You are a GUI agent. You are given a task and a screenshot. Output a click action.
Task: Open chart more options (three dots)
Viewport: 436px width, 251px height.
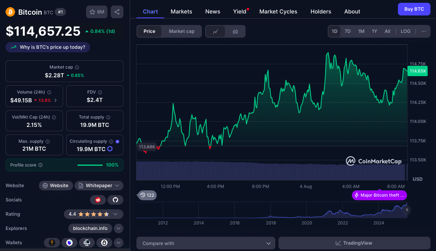coord(423,31)
